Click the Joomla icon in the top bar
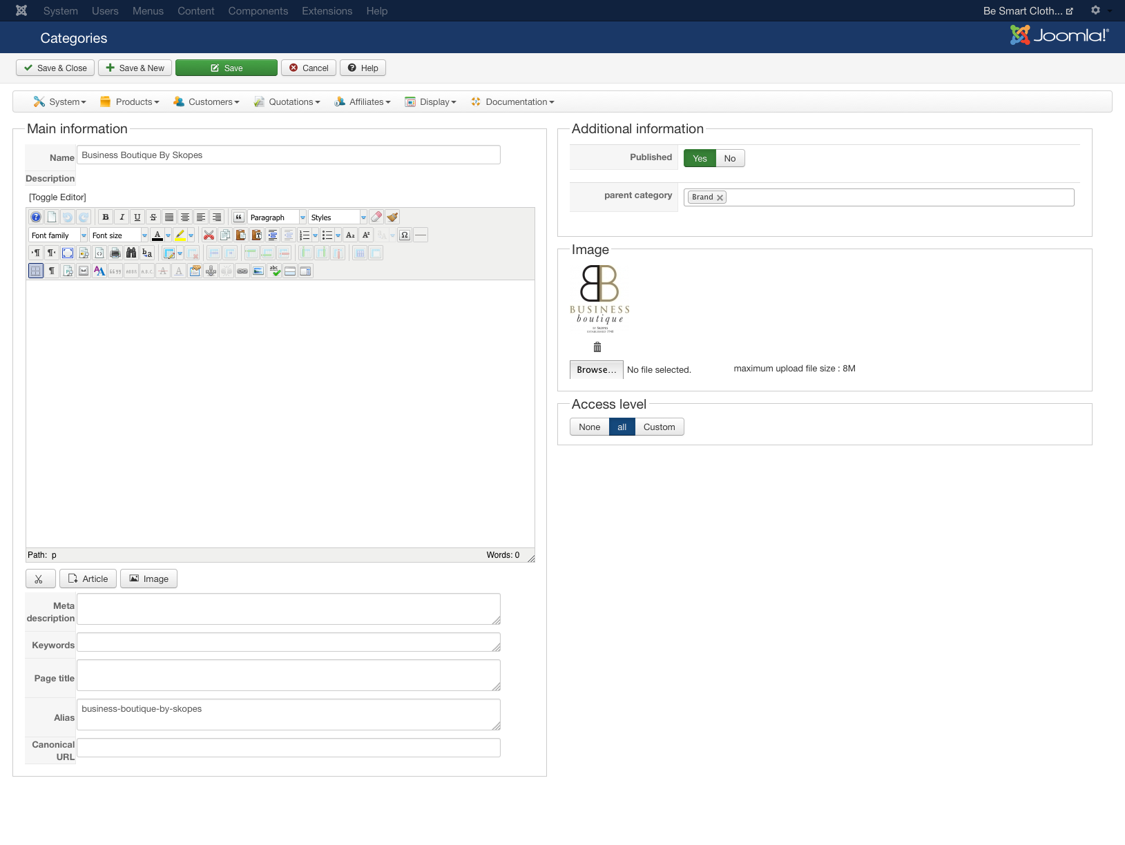This screenshot has width=1125, height=845. pyautogui.click(x=21, y=10)
